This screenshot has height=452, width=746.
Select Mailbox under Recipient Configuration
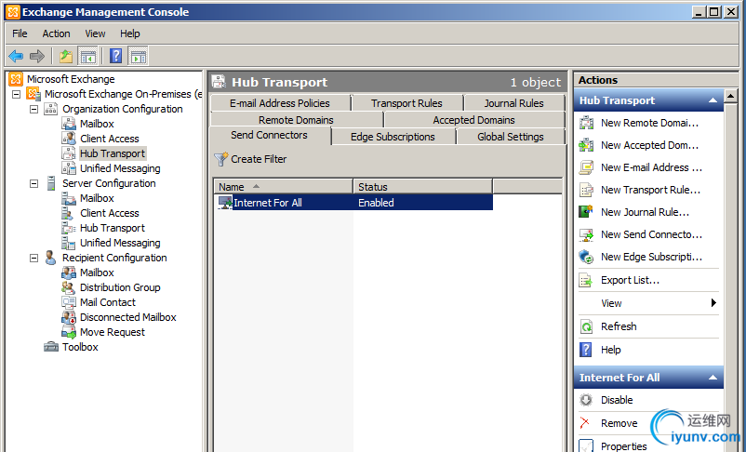pyautogui.click(x=97, y=273)
